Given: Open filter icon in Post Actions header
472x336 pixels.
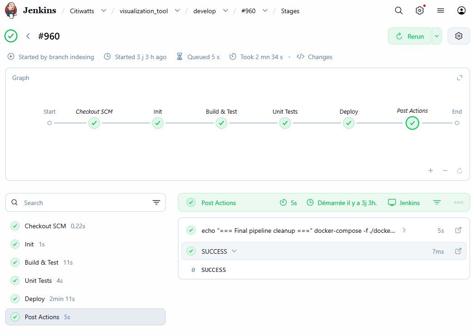Looking at the screenshot, I should [437, 203].
